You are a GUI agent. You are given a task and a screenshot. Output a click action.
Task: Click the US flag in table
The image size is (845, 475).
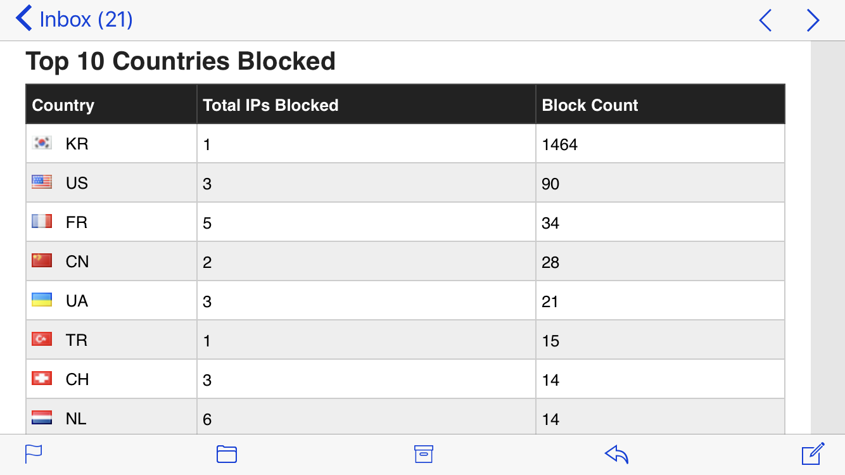tap(42, 182)
